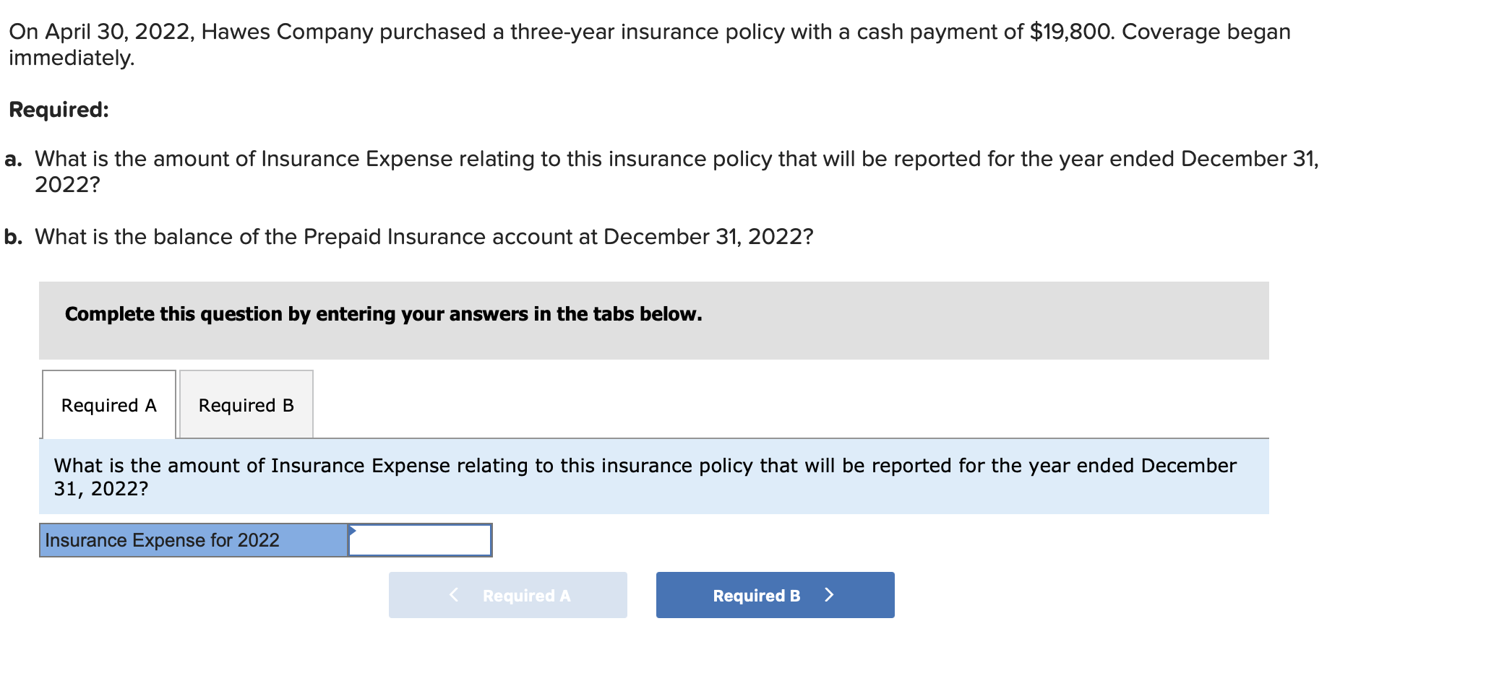Viewport: 1486px width, 673px height.
Task: Click the bold "a." list marker
Action: [13, 159]
